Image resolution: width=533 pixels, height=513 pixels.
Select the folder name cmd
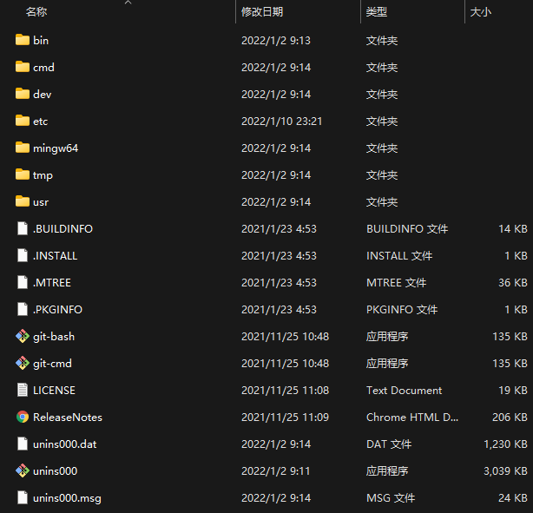pos(43,67)
